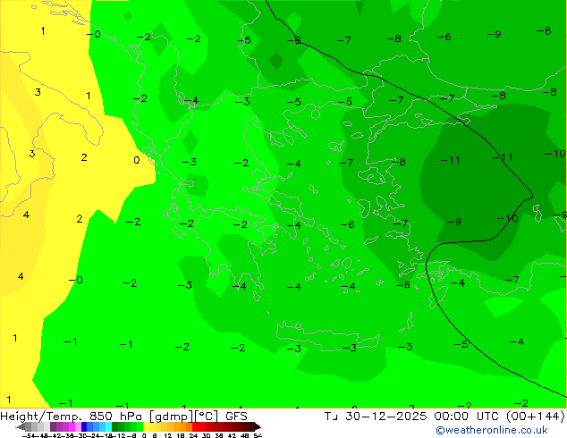Click the '(00+144)' forecast hour text
Screen dimensions: 567x438
click(537, 417)
